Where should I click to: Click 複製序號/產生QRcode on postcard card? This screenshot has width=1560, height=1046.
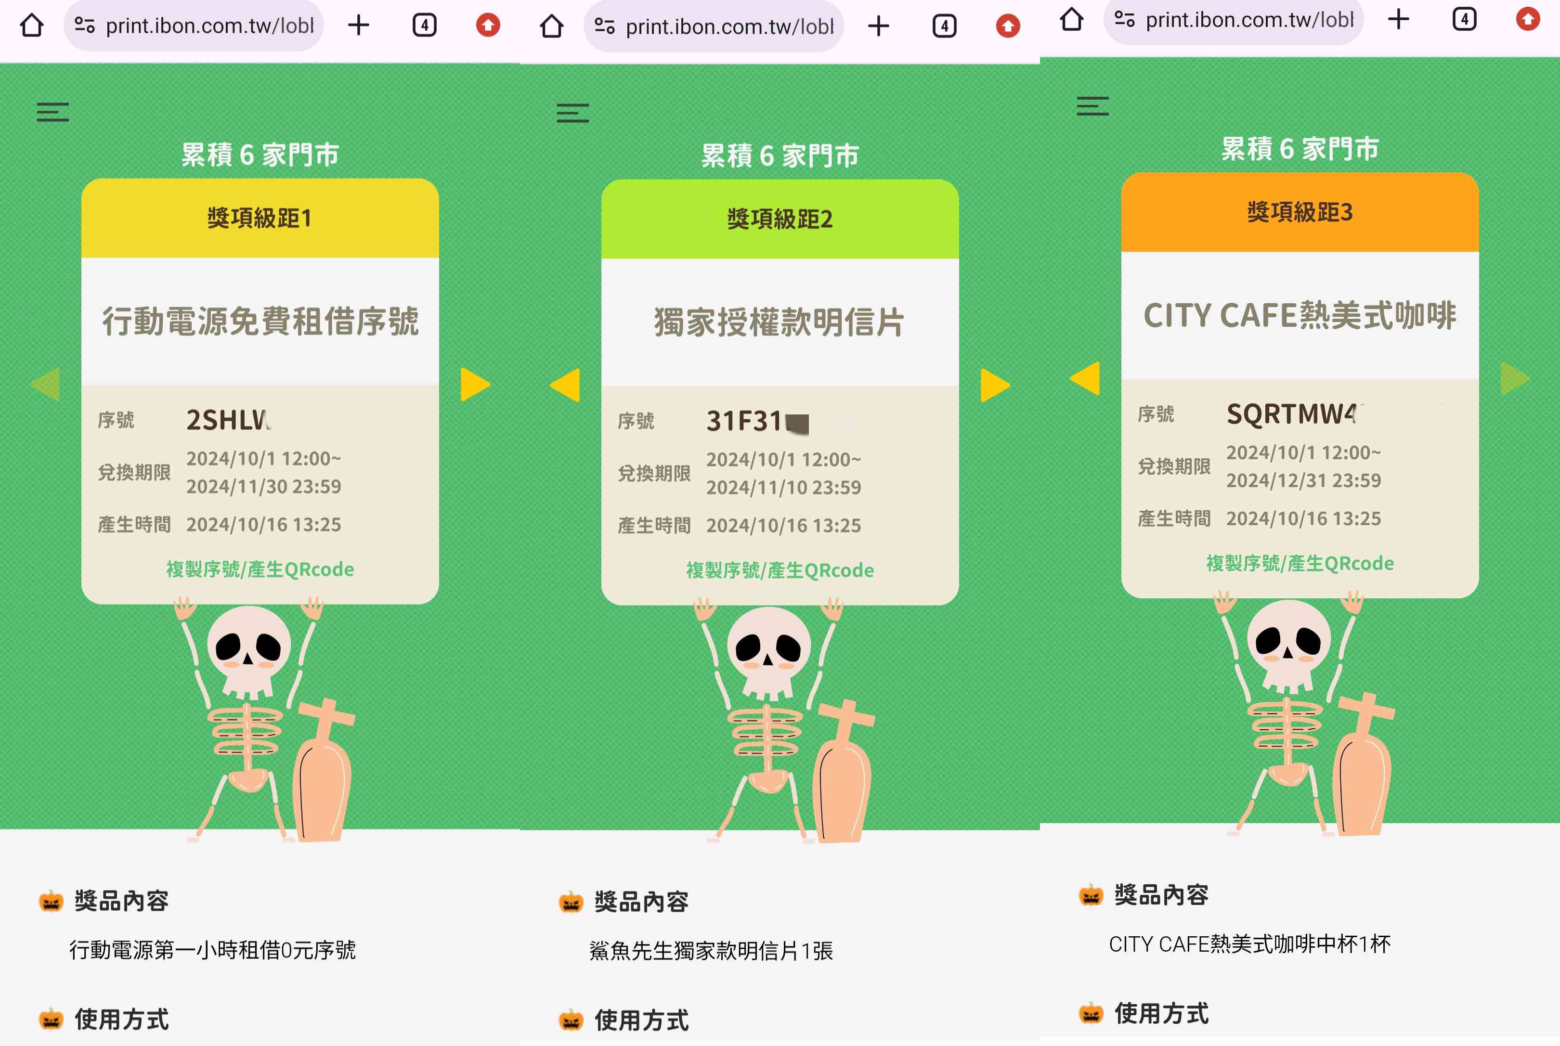[780, 570]
